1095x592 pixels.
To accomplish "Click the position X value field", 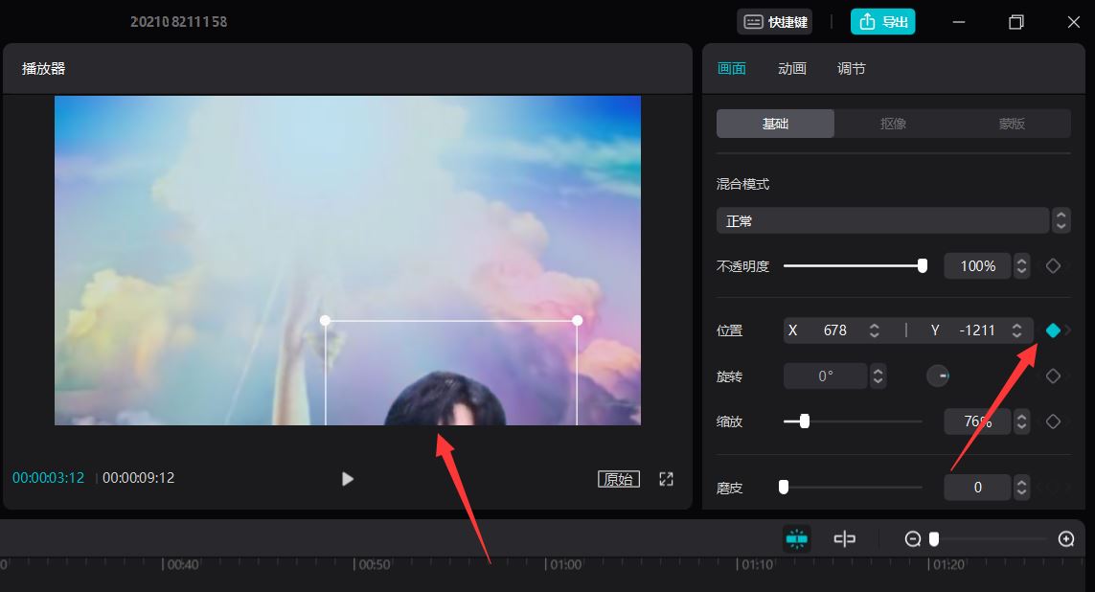I will click(834, 330).
